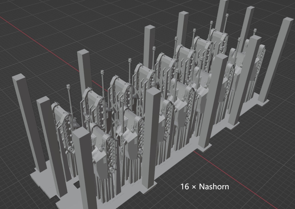
Task: Click the "16 × Nashorn" text label
Action: (205, 187)
